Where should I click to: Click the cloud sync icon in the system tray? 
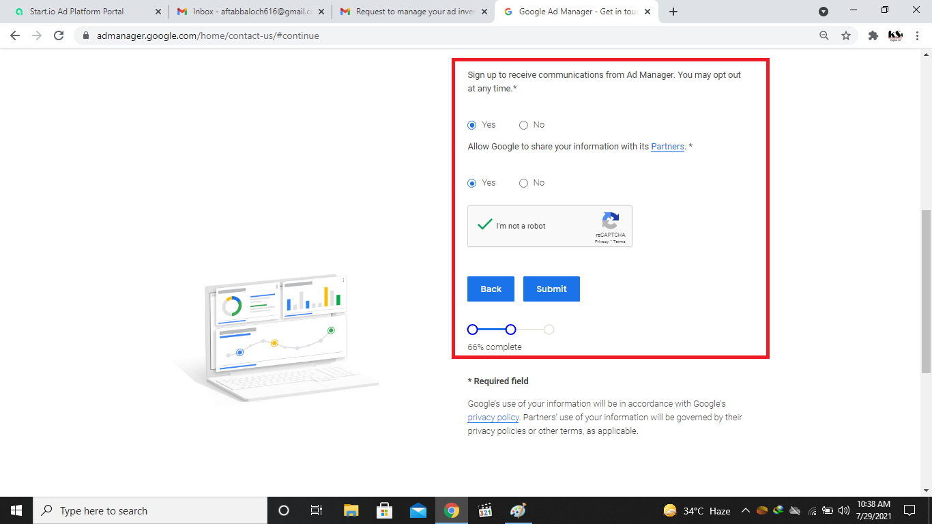[795, 510]
